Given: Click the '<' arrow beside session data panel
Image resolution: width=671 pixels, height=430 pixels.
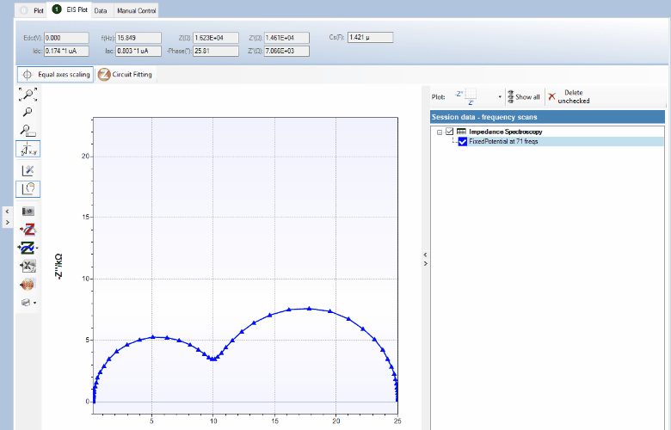Looking at the screenshot, I should (425, 255).
